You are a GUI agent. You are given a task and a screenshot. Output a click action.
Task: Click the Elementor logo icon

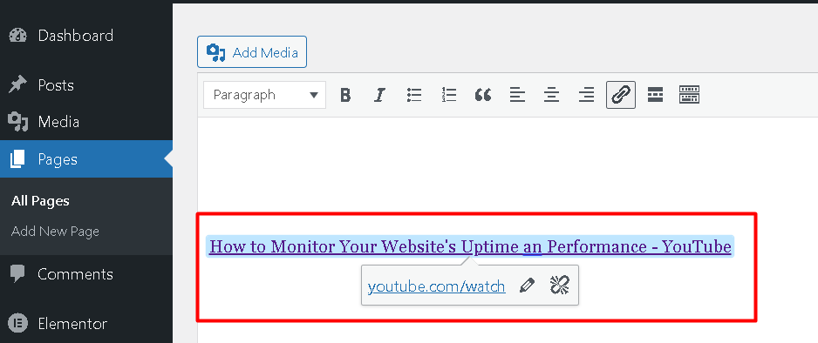[x=18, y=323]
